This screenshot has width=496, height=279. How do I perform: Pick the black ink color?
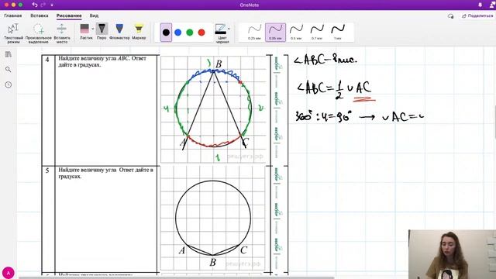[x=166, y=33]
